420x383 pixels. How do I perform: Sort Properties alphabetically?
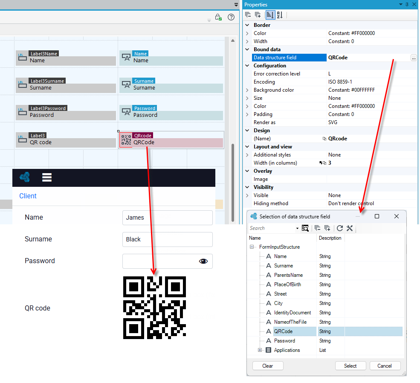coord(280,15)
